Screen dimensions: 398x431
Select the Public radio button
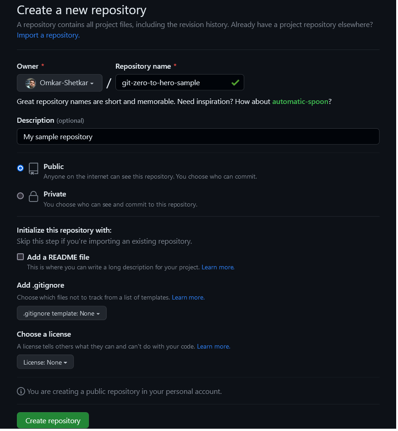click(20, 168)
